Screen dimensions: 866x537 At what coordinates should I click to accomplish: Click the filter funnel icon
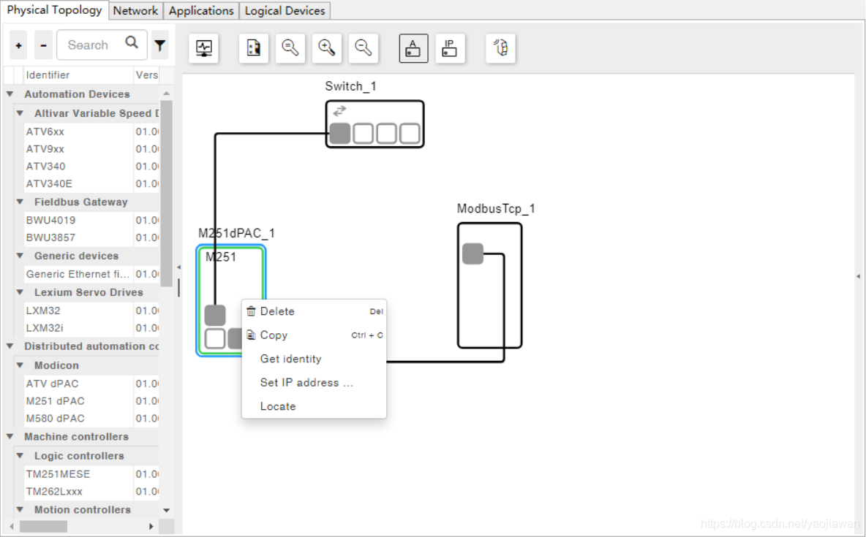(x=160, y=45)
